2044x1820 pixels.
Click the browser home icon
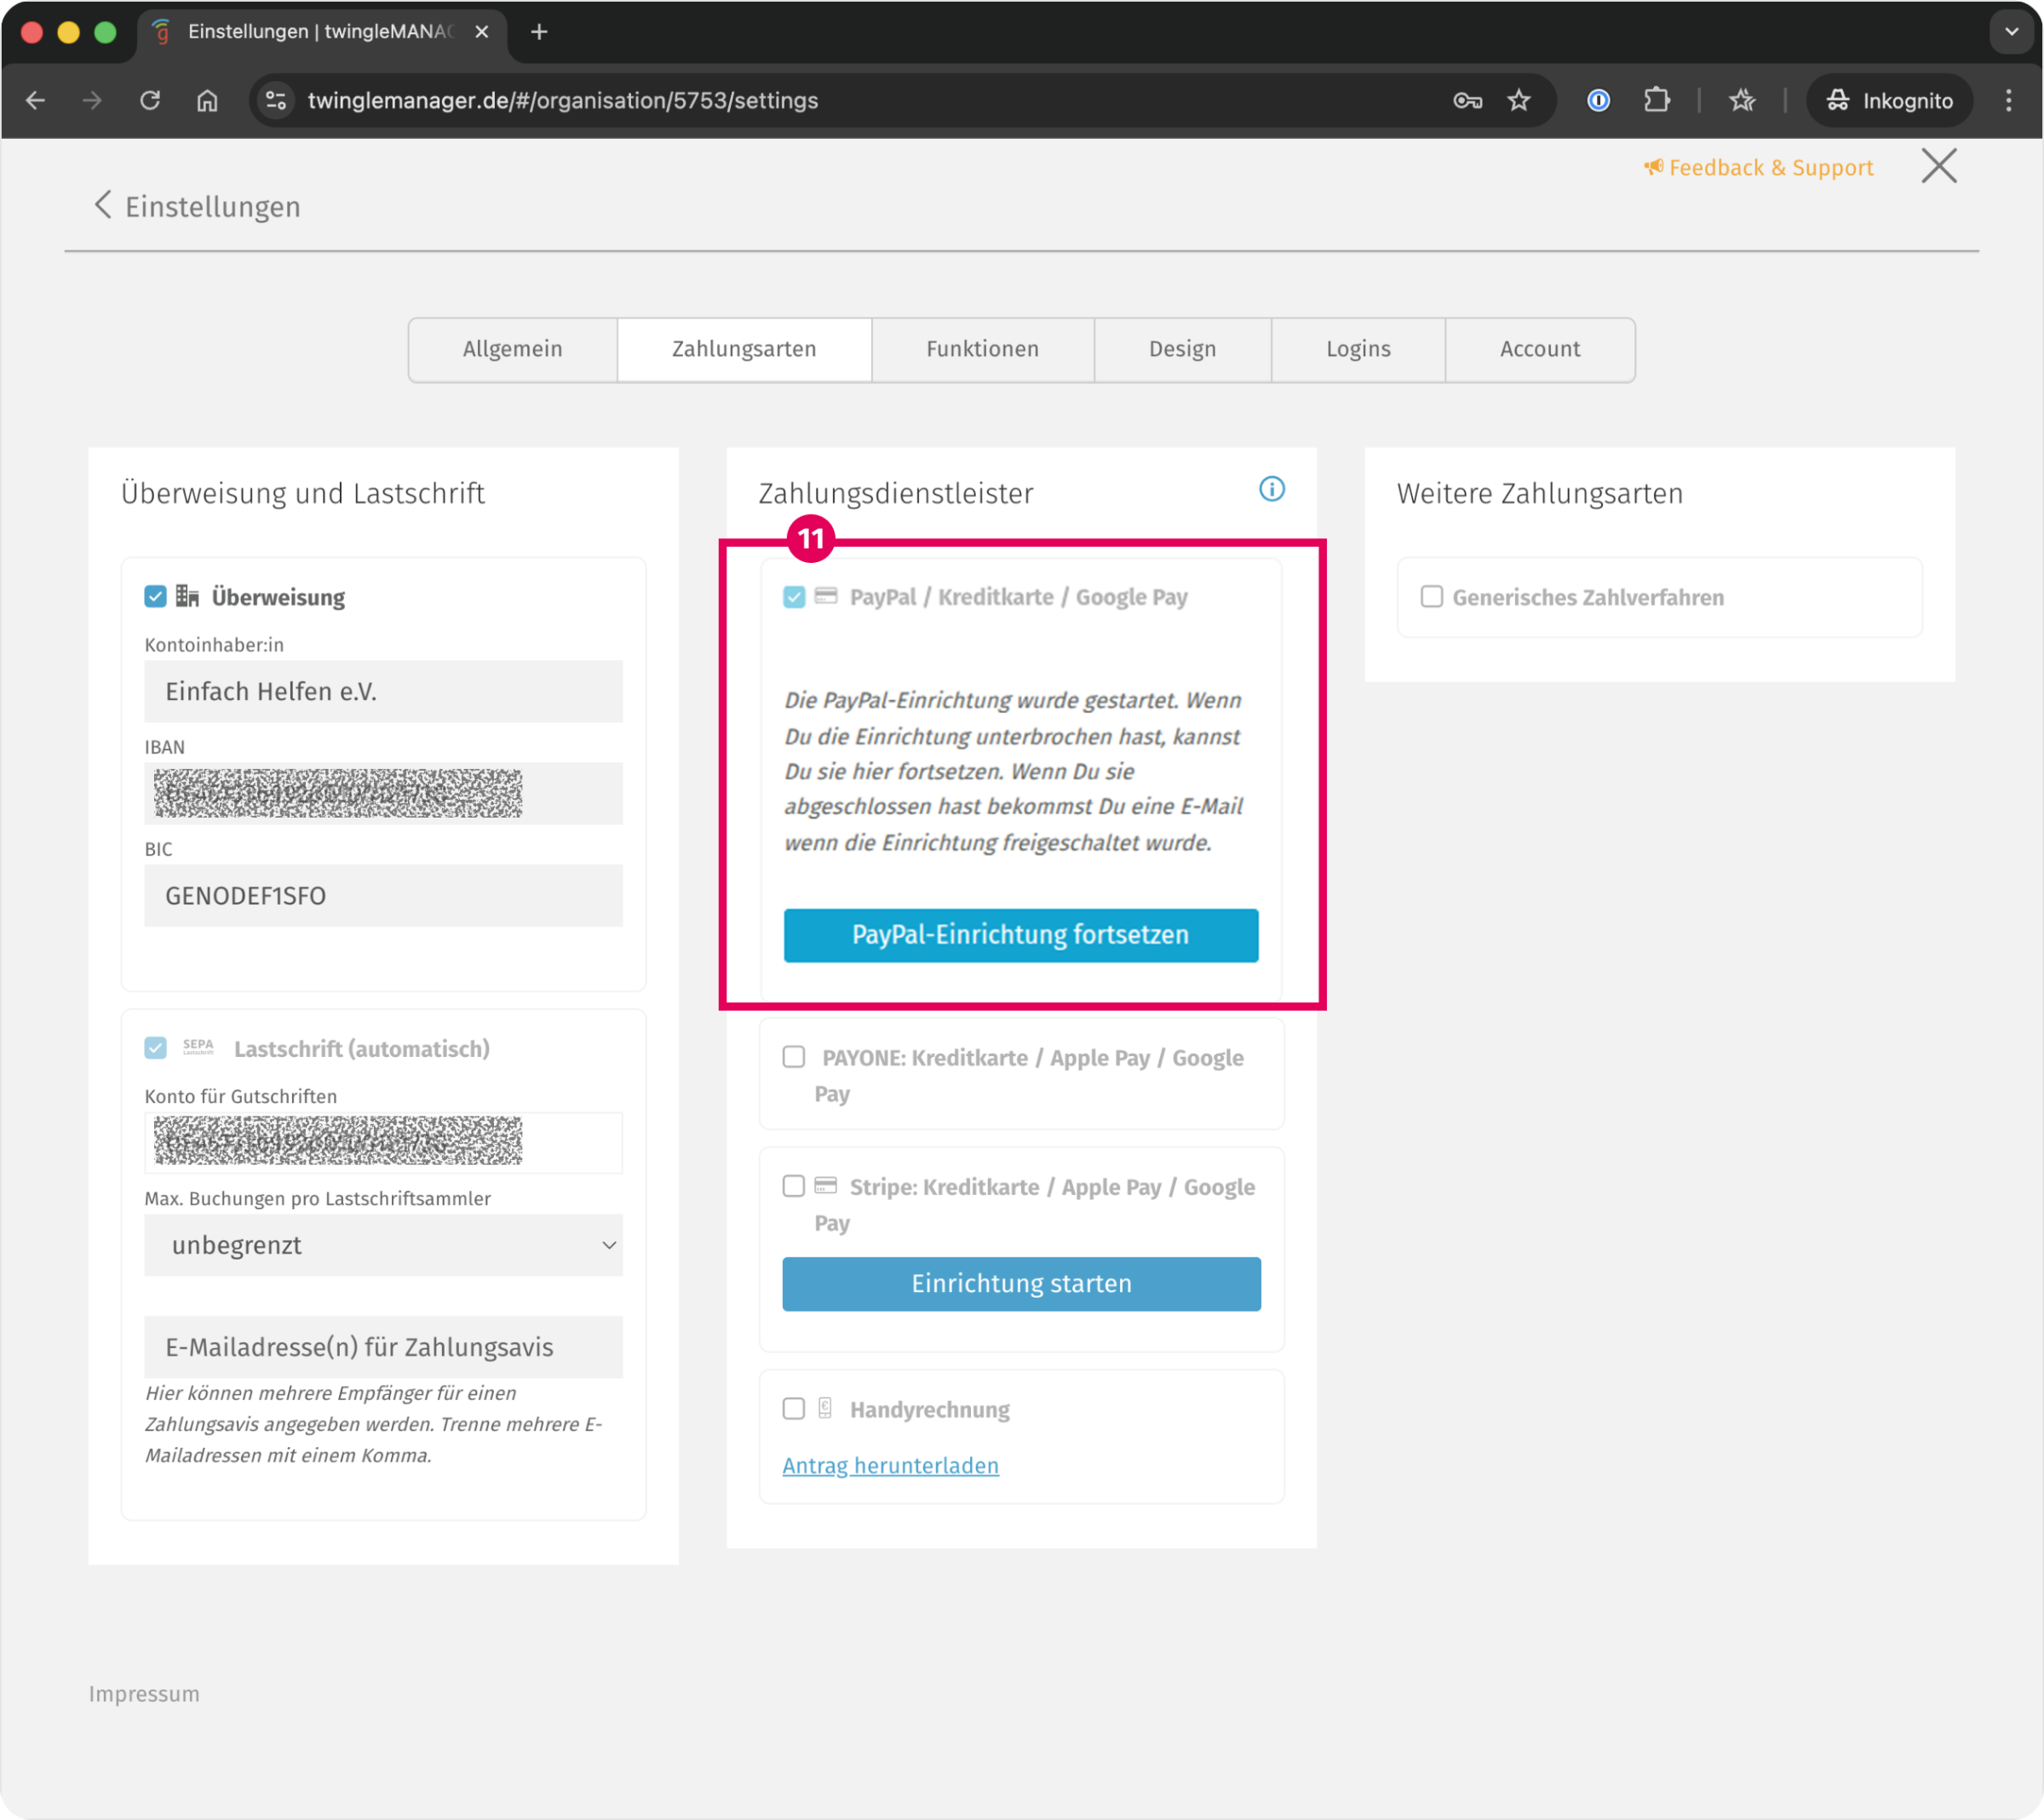(207, 100)
